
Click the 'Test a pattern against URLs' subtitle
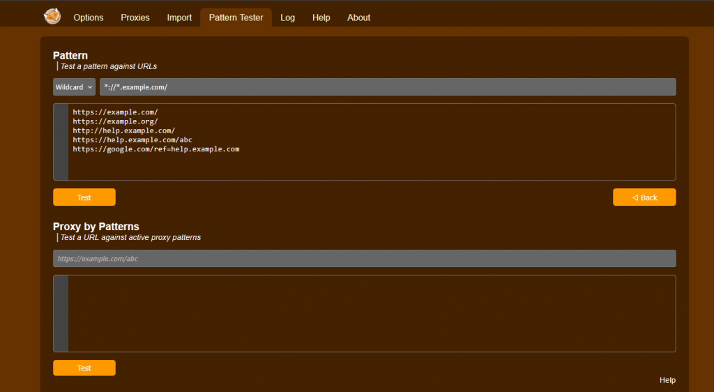pyautogui.click(x=108, y=66)
